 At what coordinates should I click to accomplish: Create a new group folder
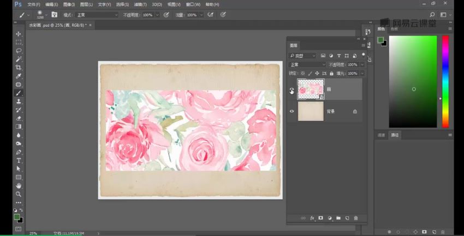click(x=338, y=218)
